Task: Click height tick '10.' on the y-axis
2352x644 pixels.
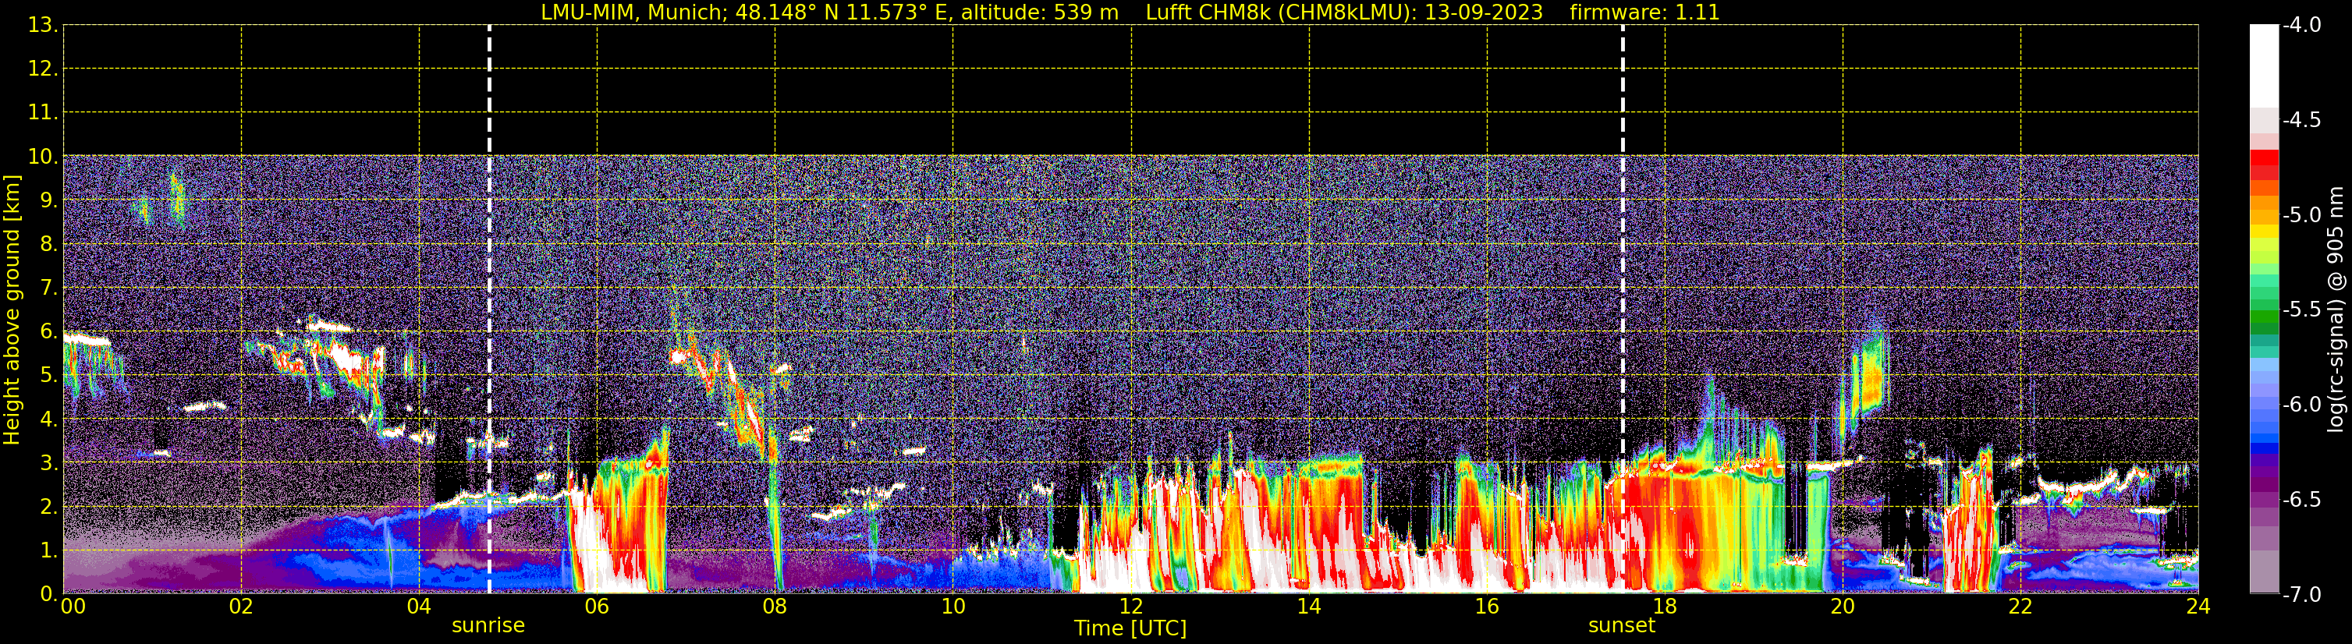Action: [42, 157]
